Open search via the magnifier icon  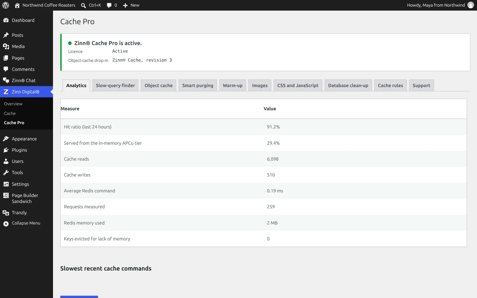(x=83, y=5)
